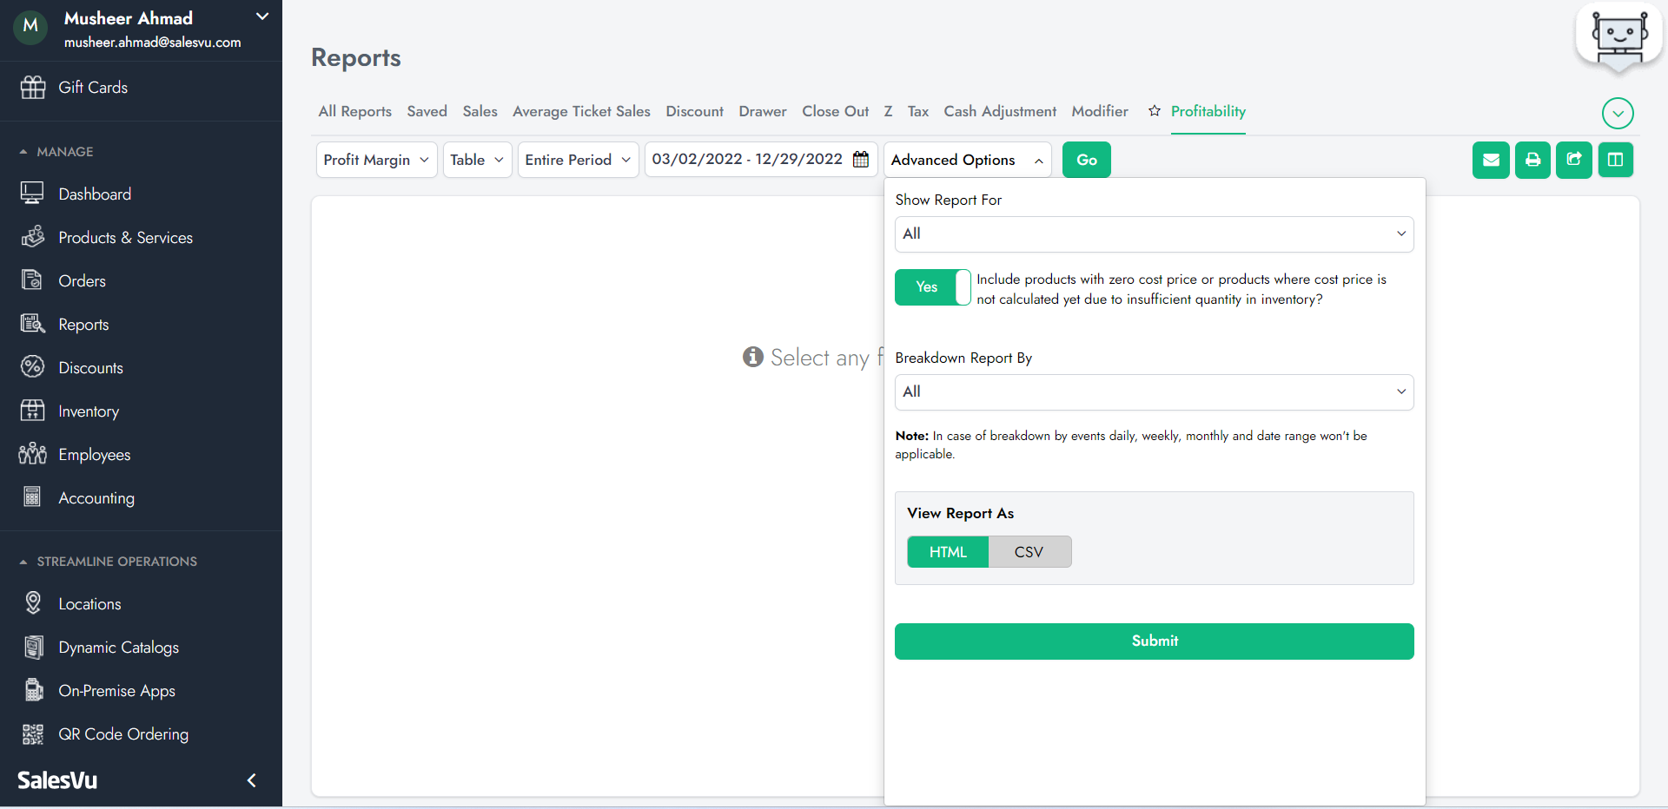
Task: Click the column layout icon
Action: [1615, 160]
